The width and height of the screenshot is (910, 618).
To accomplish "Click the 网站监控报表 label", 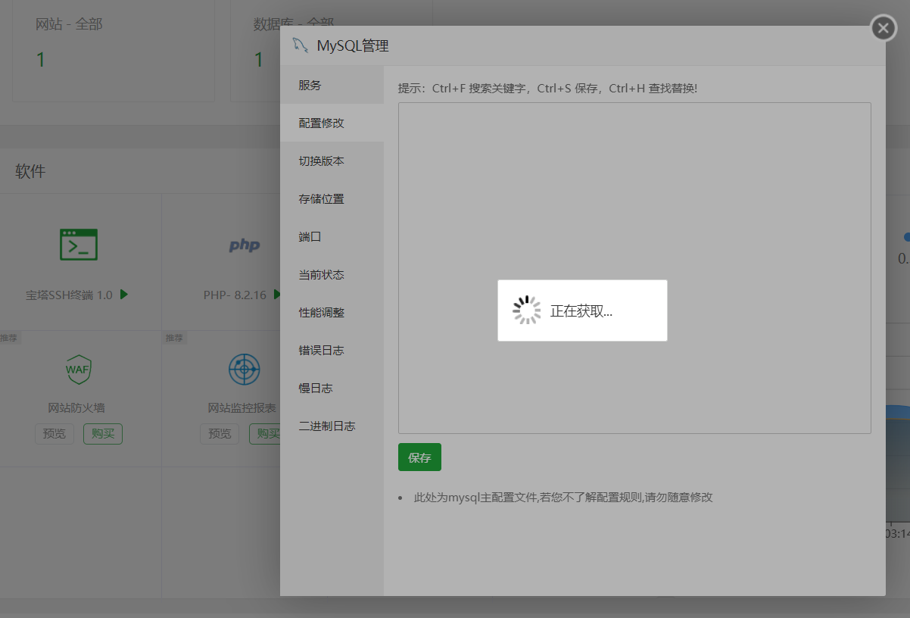I will [x=242, y=408].
